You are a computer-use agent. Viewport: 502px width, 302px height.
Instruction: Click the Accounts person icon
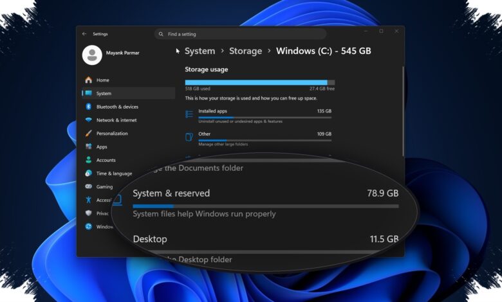coord(89,160)
